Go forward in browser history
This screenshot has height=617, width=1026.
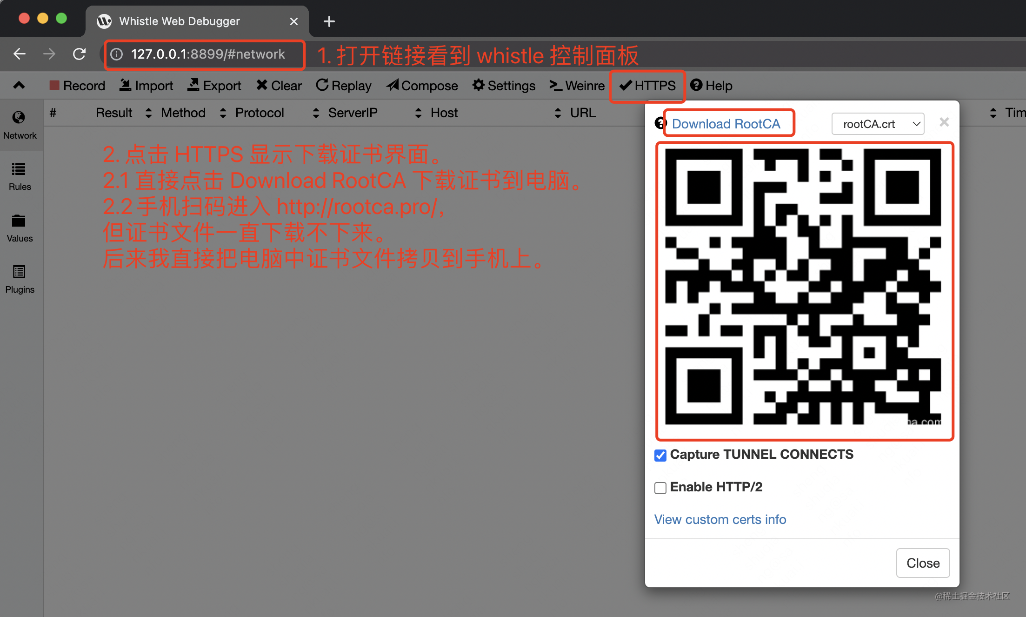click(x=49, y=54)
